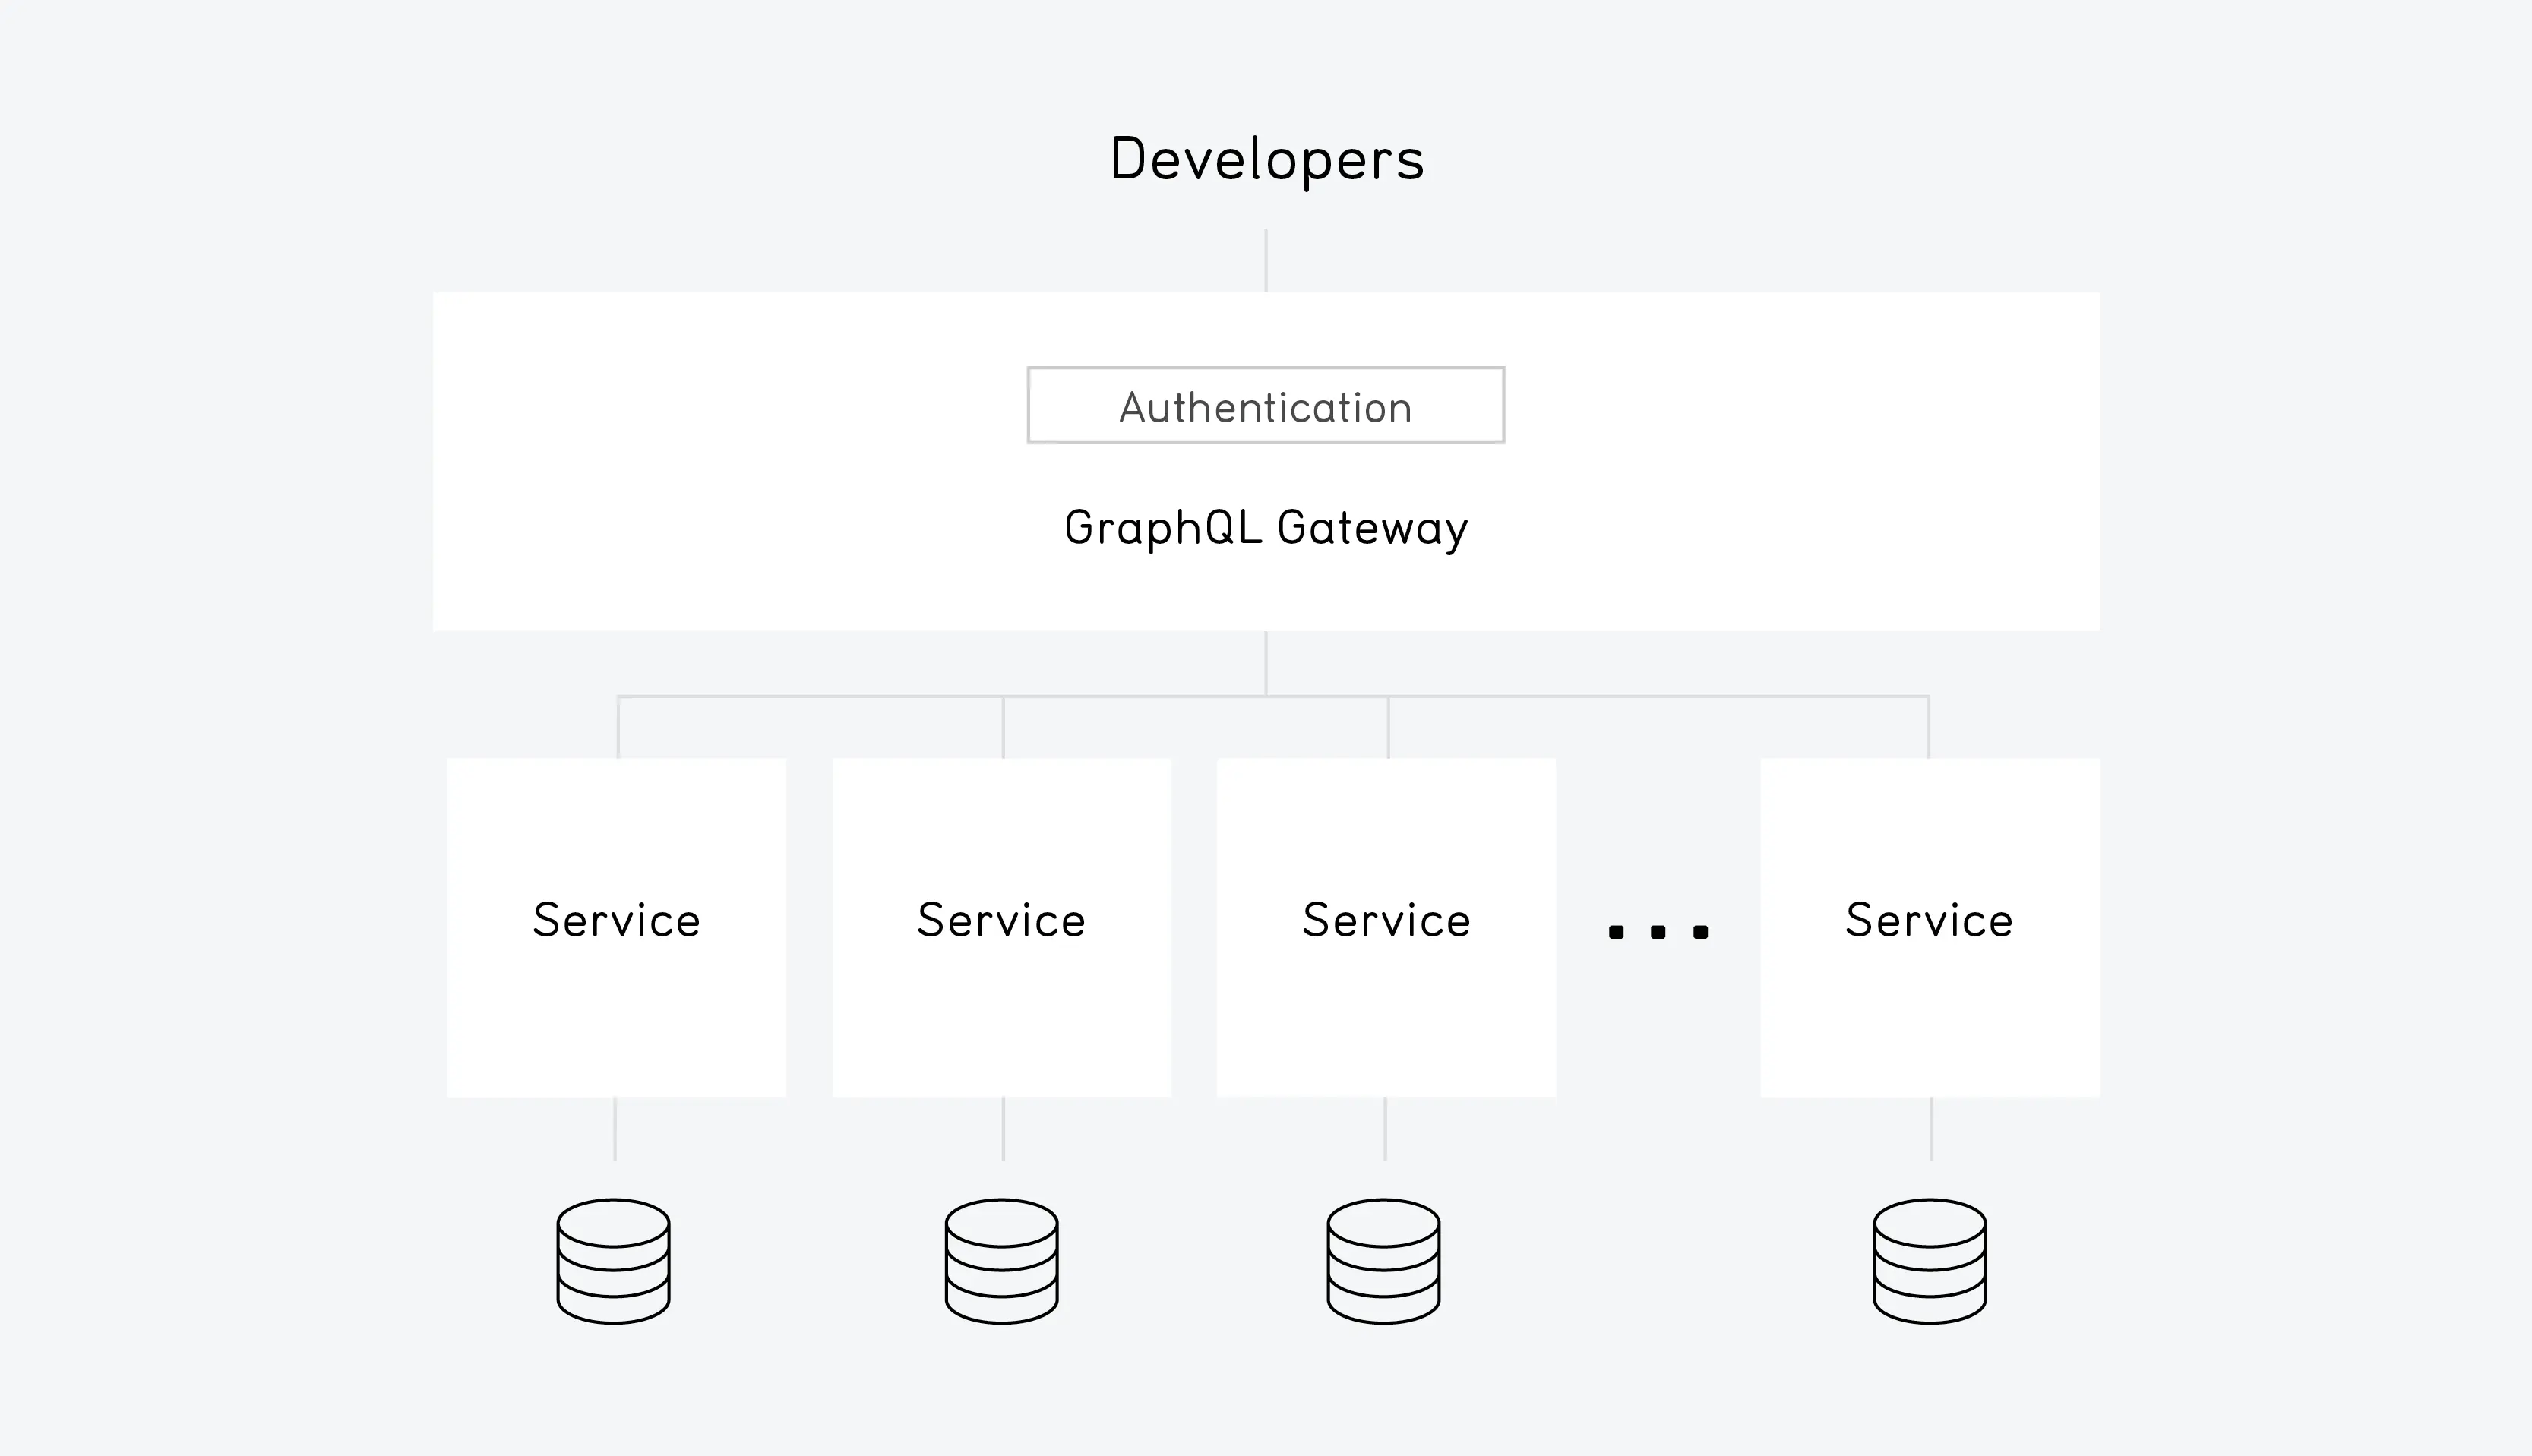Select the third Service box from the left
Screen dimensions: 2532x1456
click(1386, 927)
